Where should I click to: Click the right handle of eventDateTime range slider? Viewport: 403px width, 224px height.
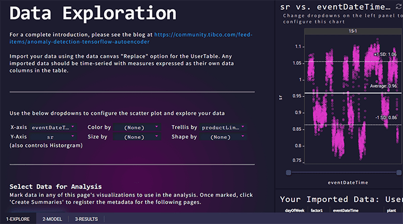point(399,172)
